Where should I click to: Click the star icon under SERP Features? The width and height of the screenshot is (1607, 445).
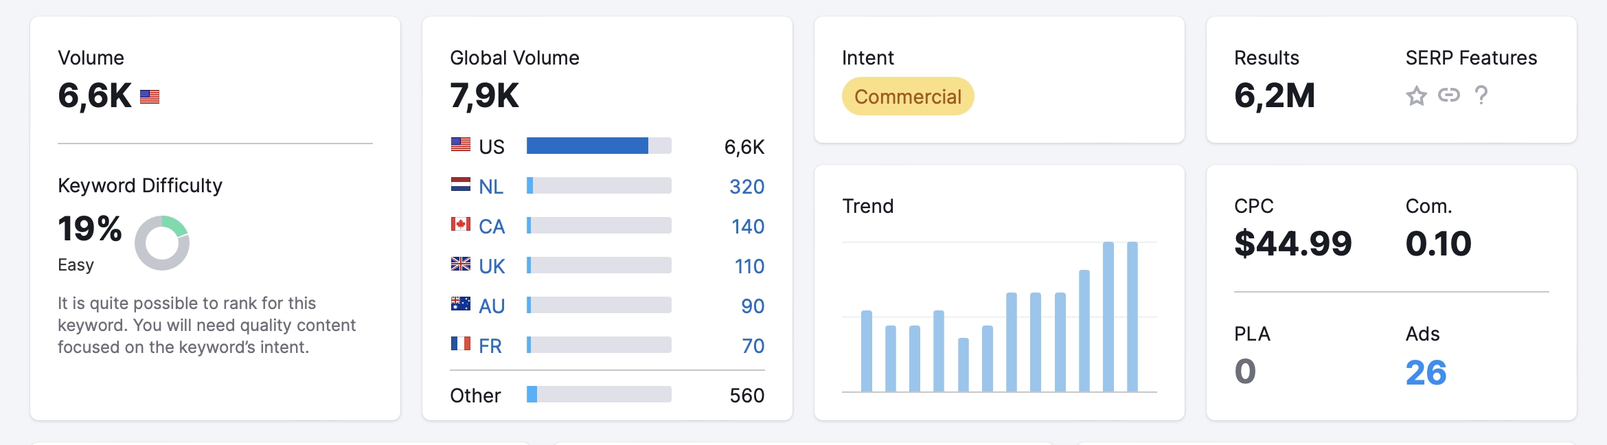(1416, 95)
